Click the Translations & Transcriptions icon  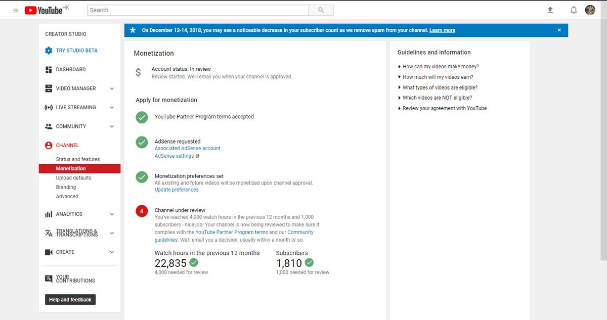(x=49, y=233)
